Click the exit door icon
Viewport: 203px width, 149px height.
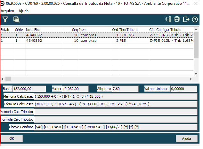click(186, 19)
